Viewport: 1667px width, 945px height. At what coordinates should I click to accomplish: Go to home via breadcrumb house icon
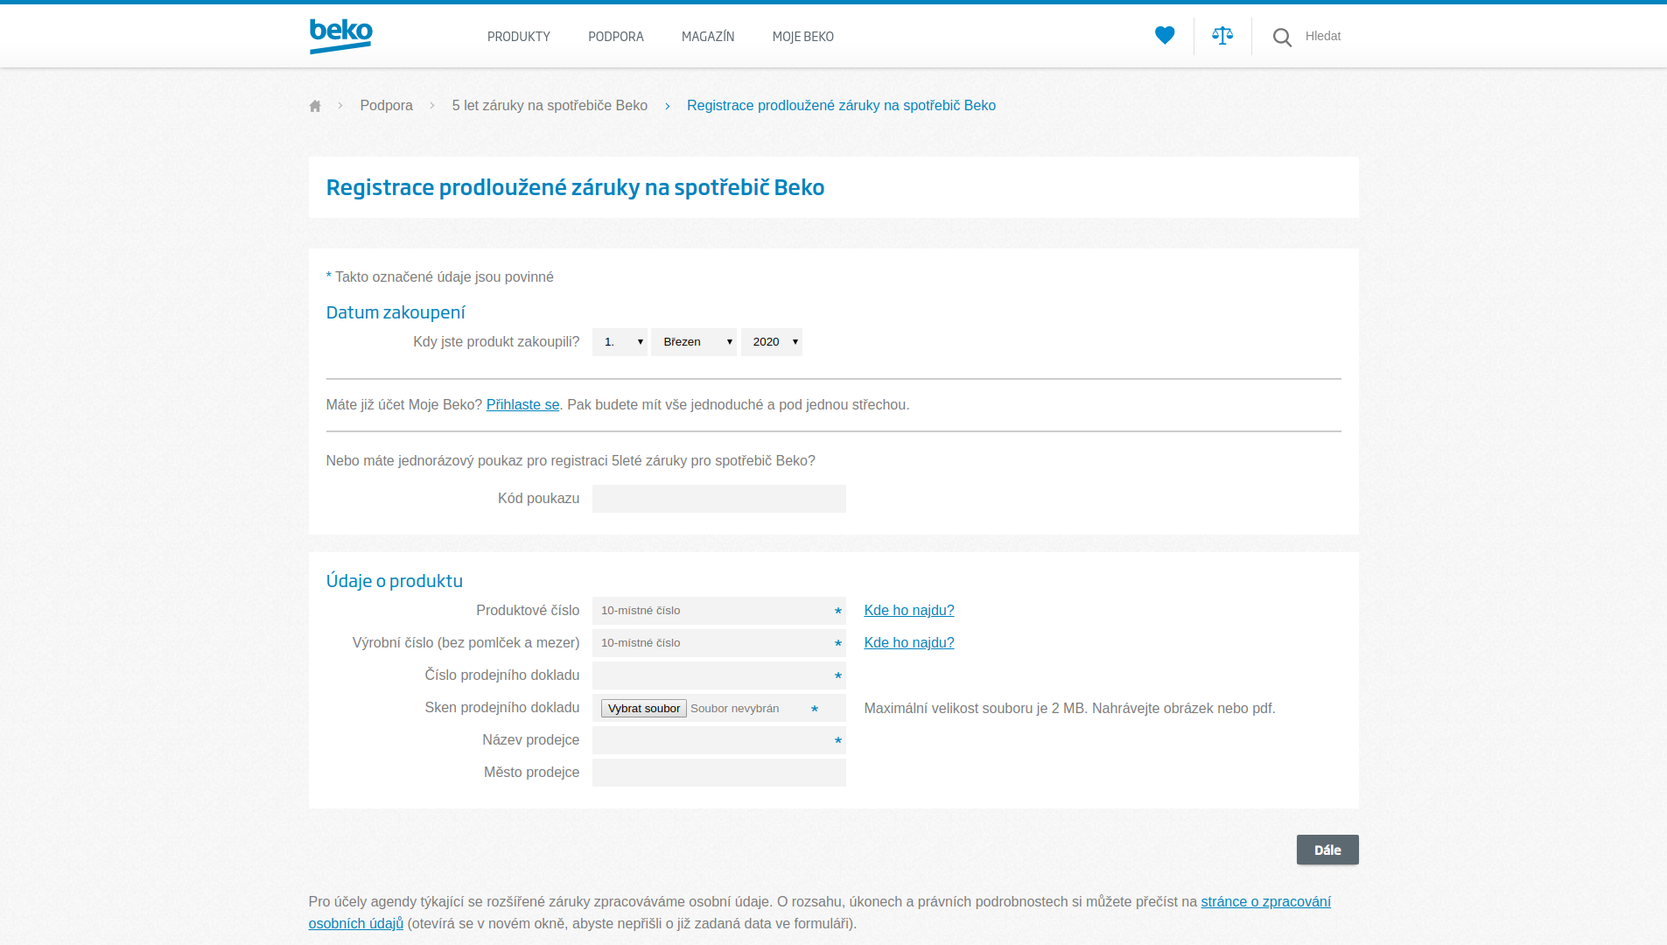pyautogui.click(x=315, y=106)
